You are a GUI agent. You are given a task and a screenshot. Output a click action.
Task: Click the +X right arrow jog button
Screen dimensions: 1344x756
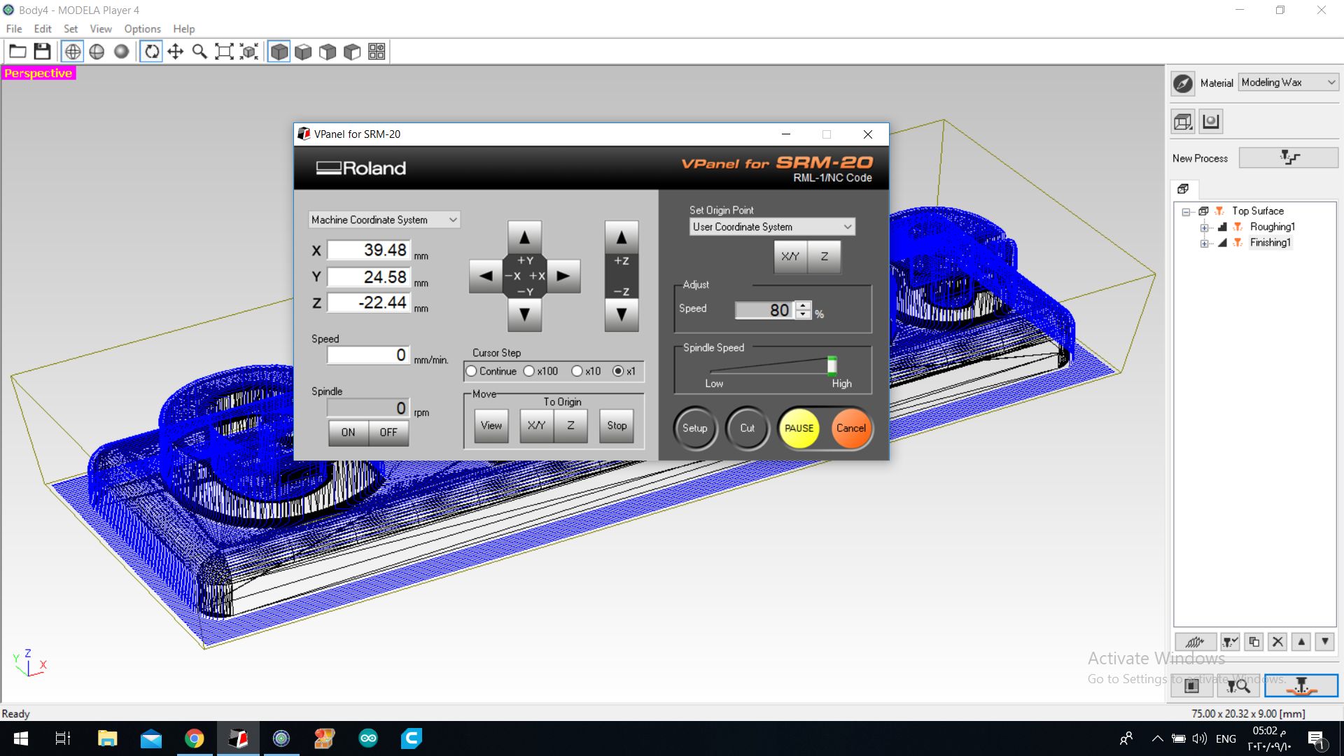563,276
